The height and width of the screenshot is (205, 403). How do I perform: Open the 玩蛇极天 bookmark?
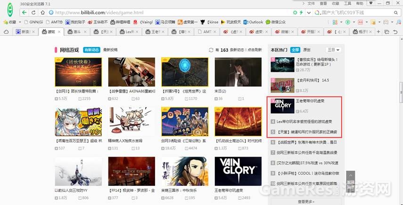click(x=231, y=22)
